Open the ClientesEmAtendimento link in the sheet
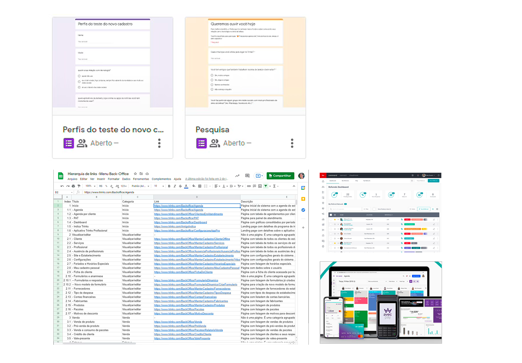Viewport: 522px width, 363px height. (188, 214)
